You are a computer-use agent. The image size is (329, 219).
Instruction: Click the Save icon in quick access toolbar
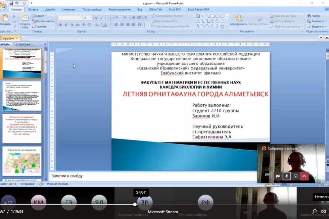coord(11,3)
